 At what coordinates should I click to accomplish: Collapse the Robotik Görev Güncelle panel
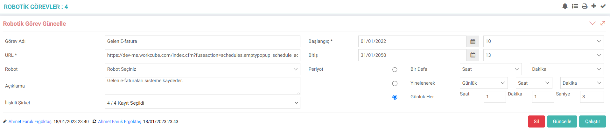click(592, 23)
